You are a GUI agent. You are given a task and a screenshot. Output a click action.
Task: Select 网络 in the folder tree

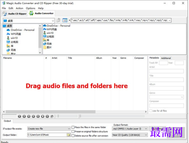click(x=11, y=50)
